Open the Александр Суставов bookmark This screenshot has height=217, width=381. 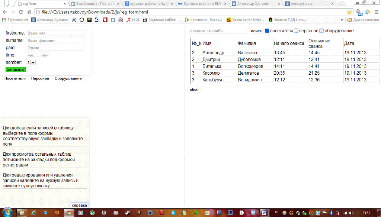pos(50,20)
